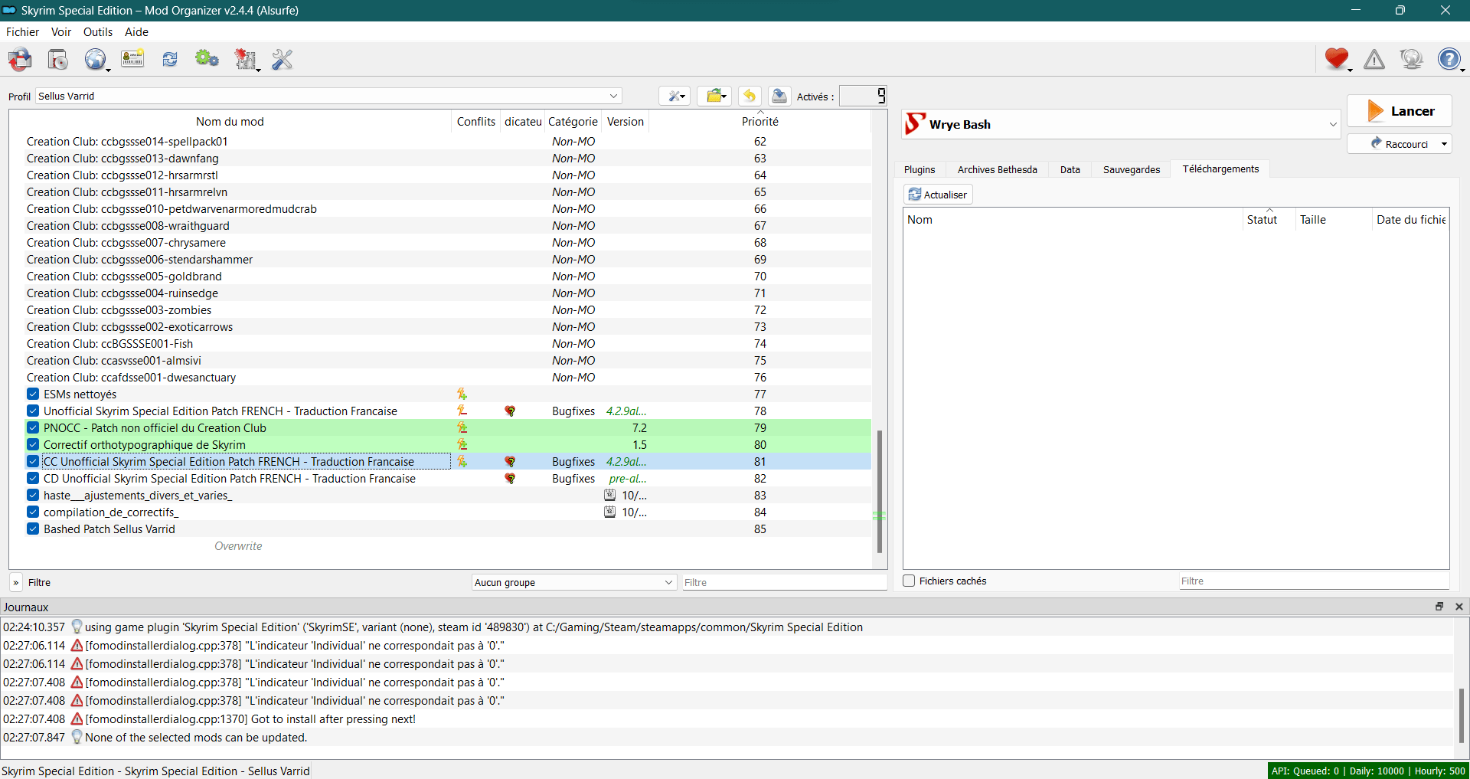
Task: Click the notes icon on haste__ajustements row
Action: pos(610,495)
